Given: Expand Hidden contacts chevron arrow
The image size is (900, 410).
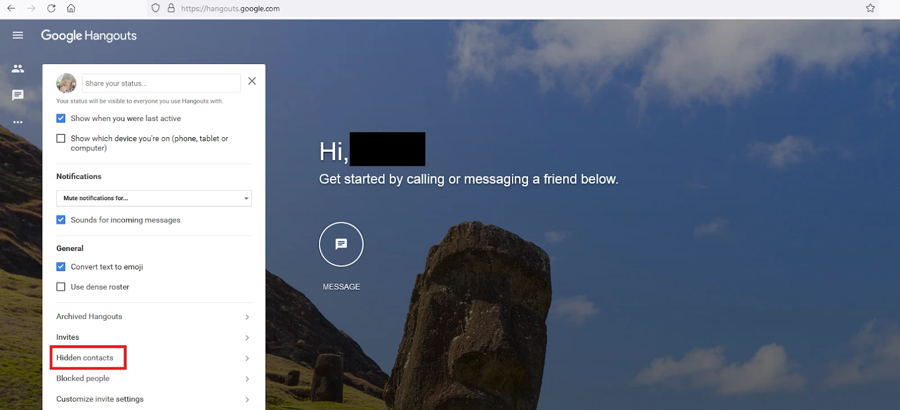Looking at the screenshot, I should [x=247, y=358].
